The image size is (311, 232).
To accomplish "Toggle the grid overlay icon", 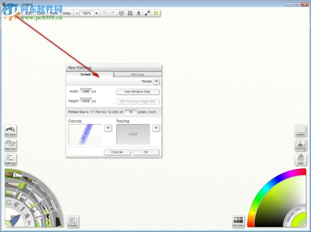I will [x=130, y=13].
